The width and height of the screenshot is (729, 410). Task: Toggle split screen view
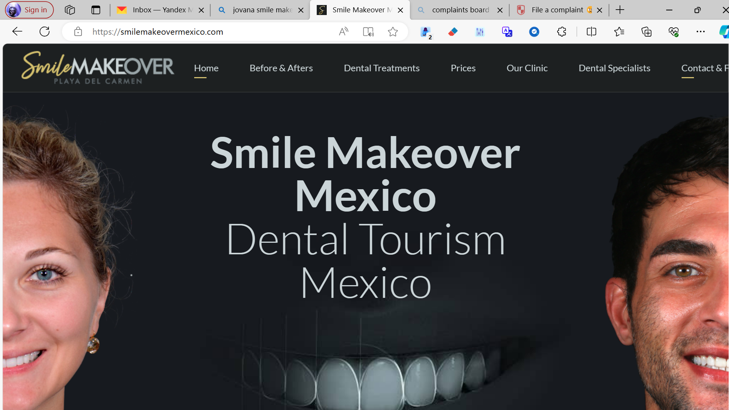click(591, 32)
